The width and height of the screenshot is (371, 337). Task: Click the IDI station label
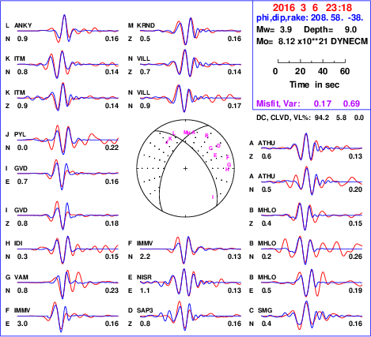(18, 243)
